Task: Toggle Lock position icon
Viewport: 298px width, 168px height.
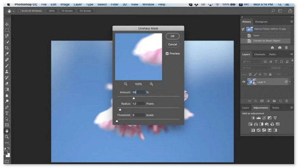Action: (x=260, y=74)
